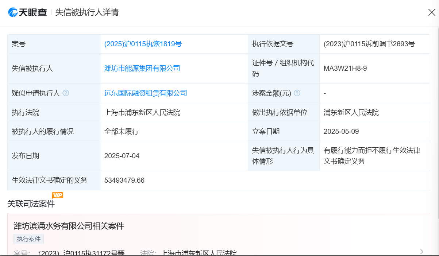Open help icon next to 涉案金额(元)

[297, 93]
